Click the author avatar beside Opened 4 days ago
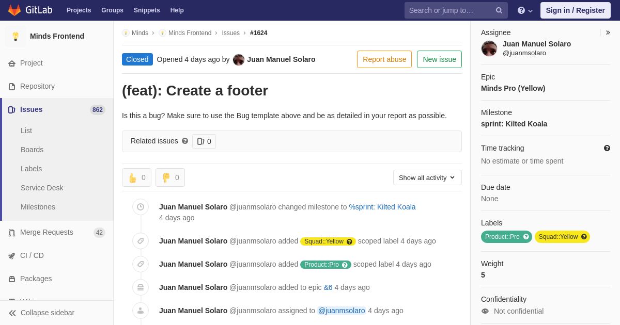This screenshot has height=325, width=620. pyautogui.click(x=239, y=59)
